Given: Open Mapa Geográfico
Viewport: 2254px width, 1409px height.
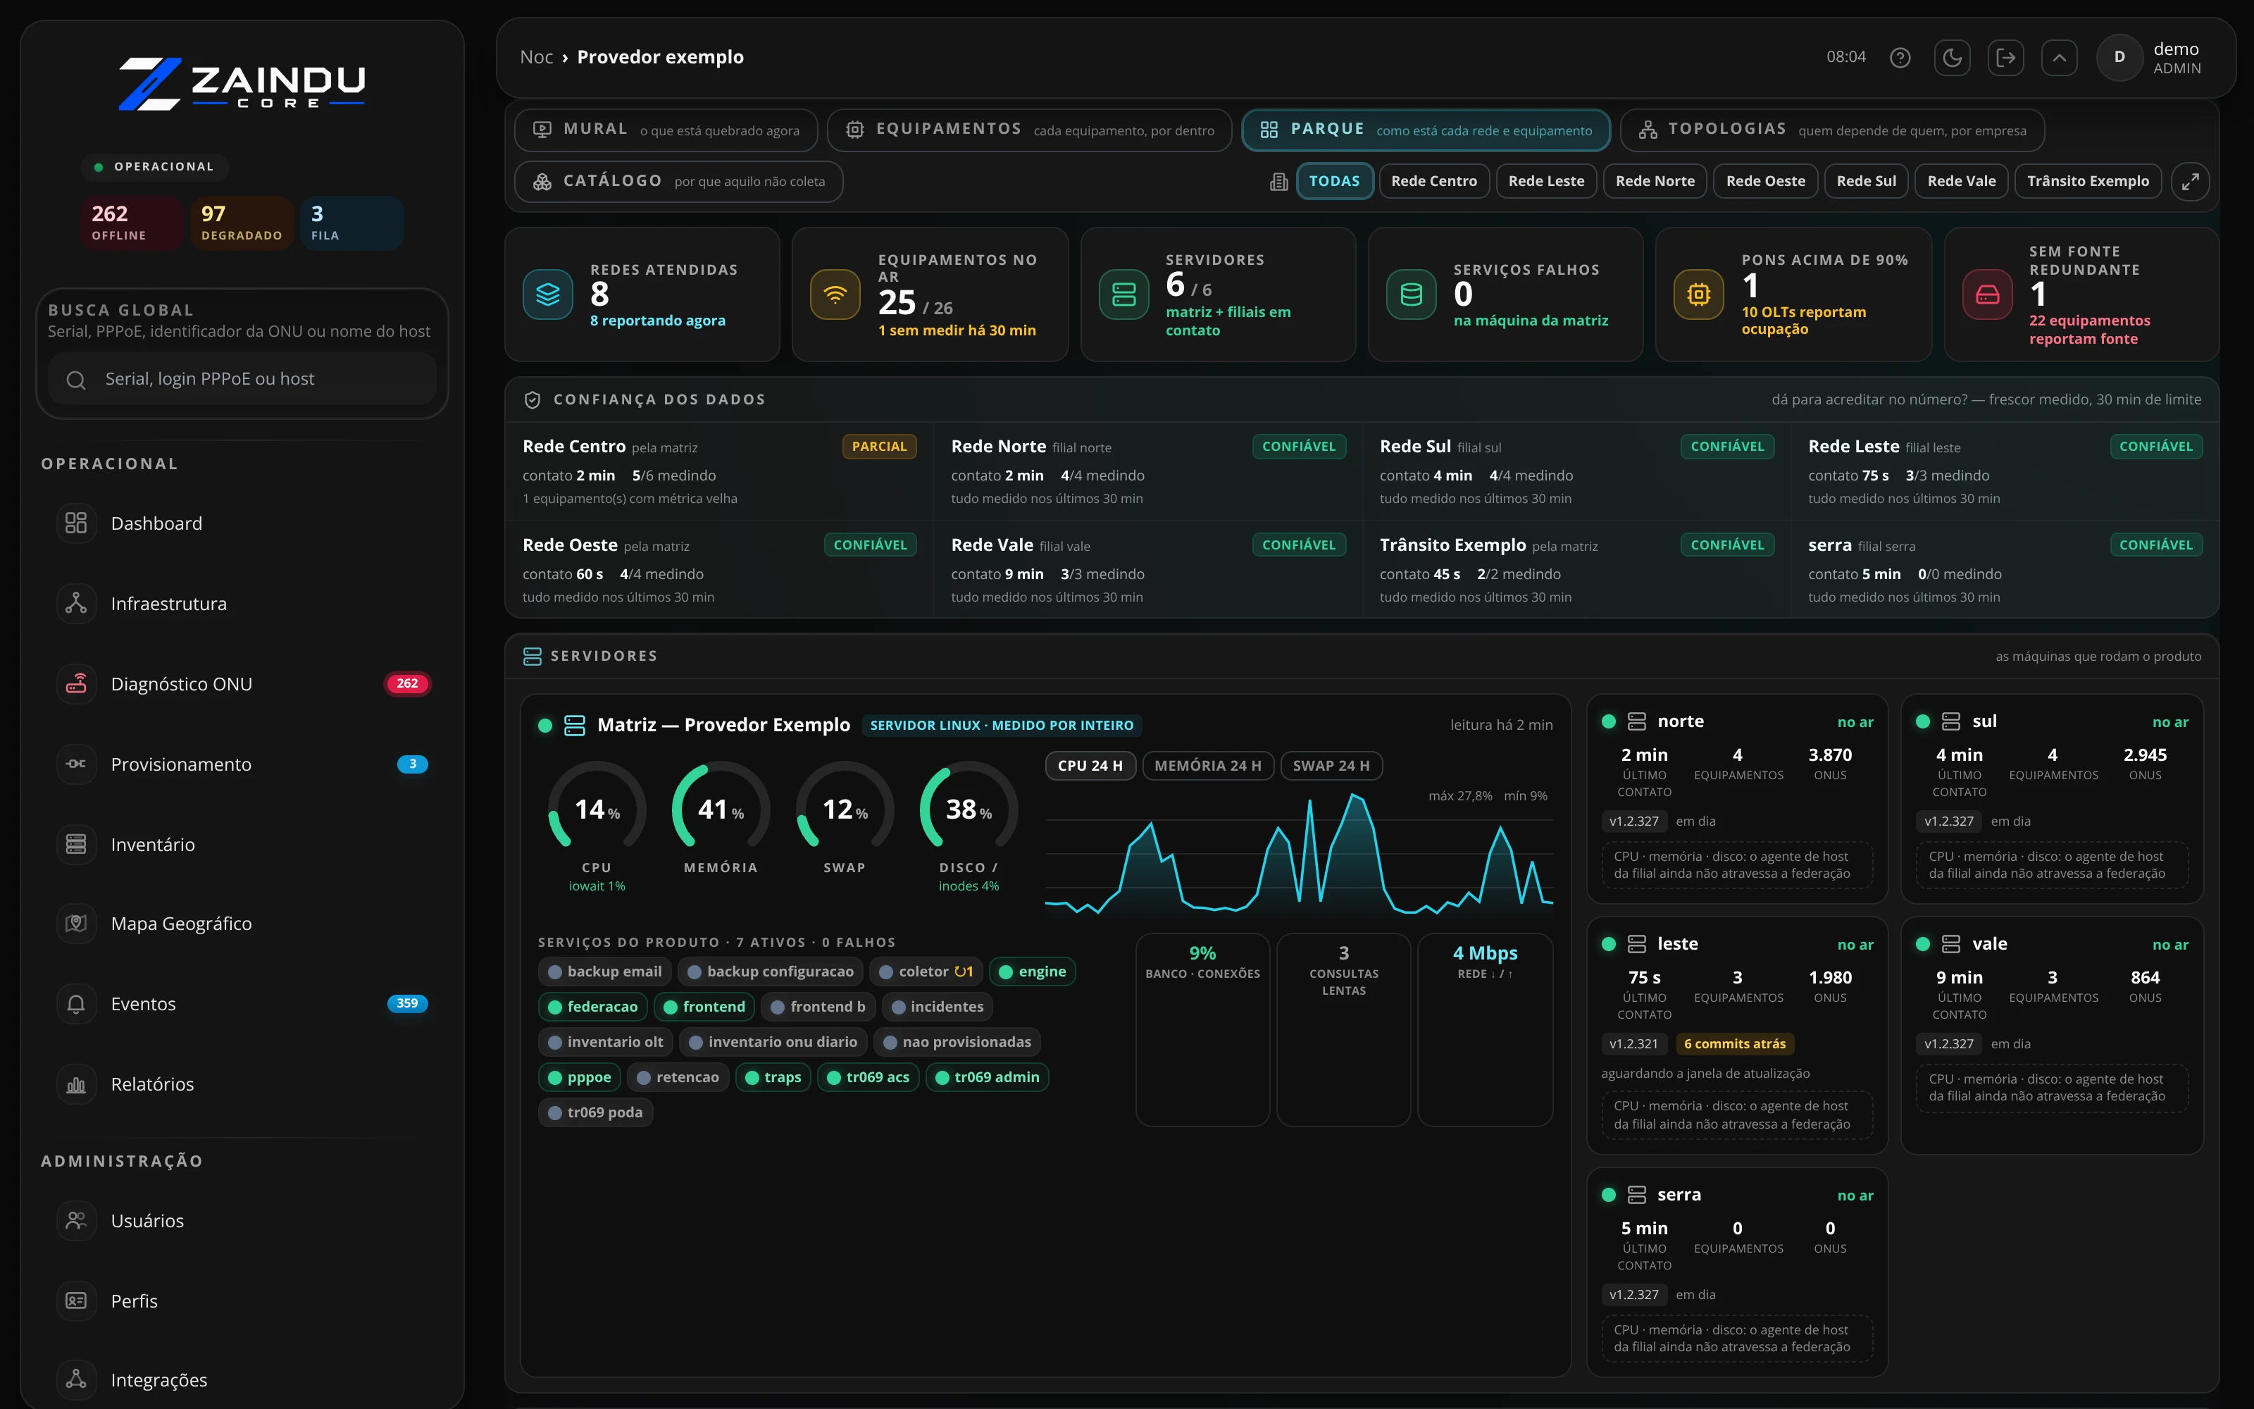Looking at the screenshot, I should tap(242, 924).
